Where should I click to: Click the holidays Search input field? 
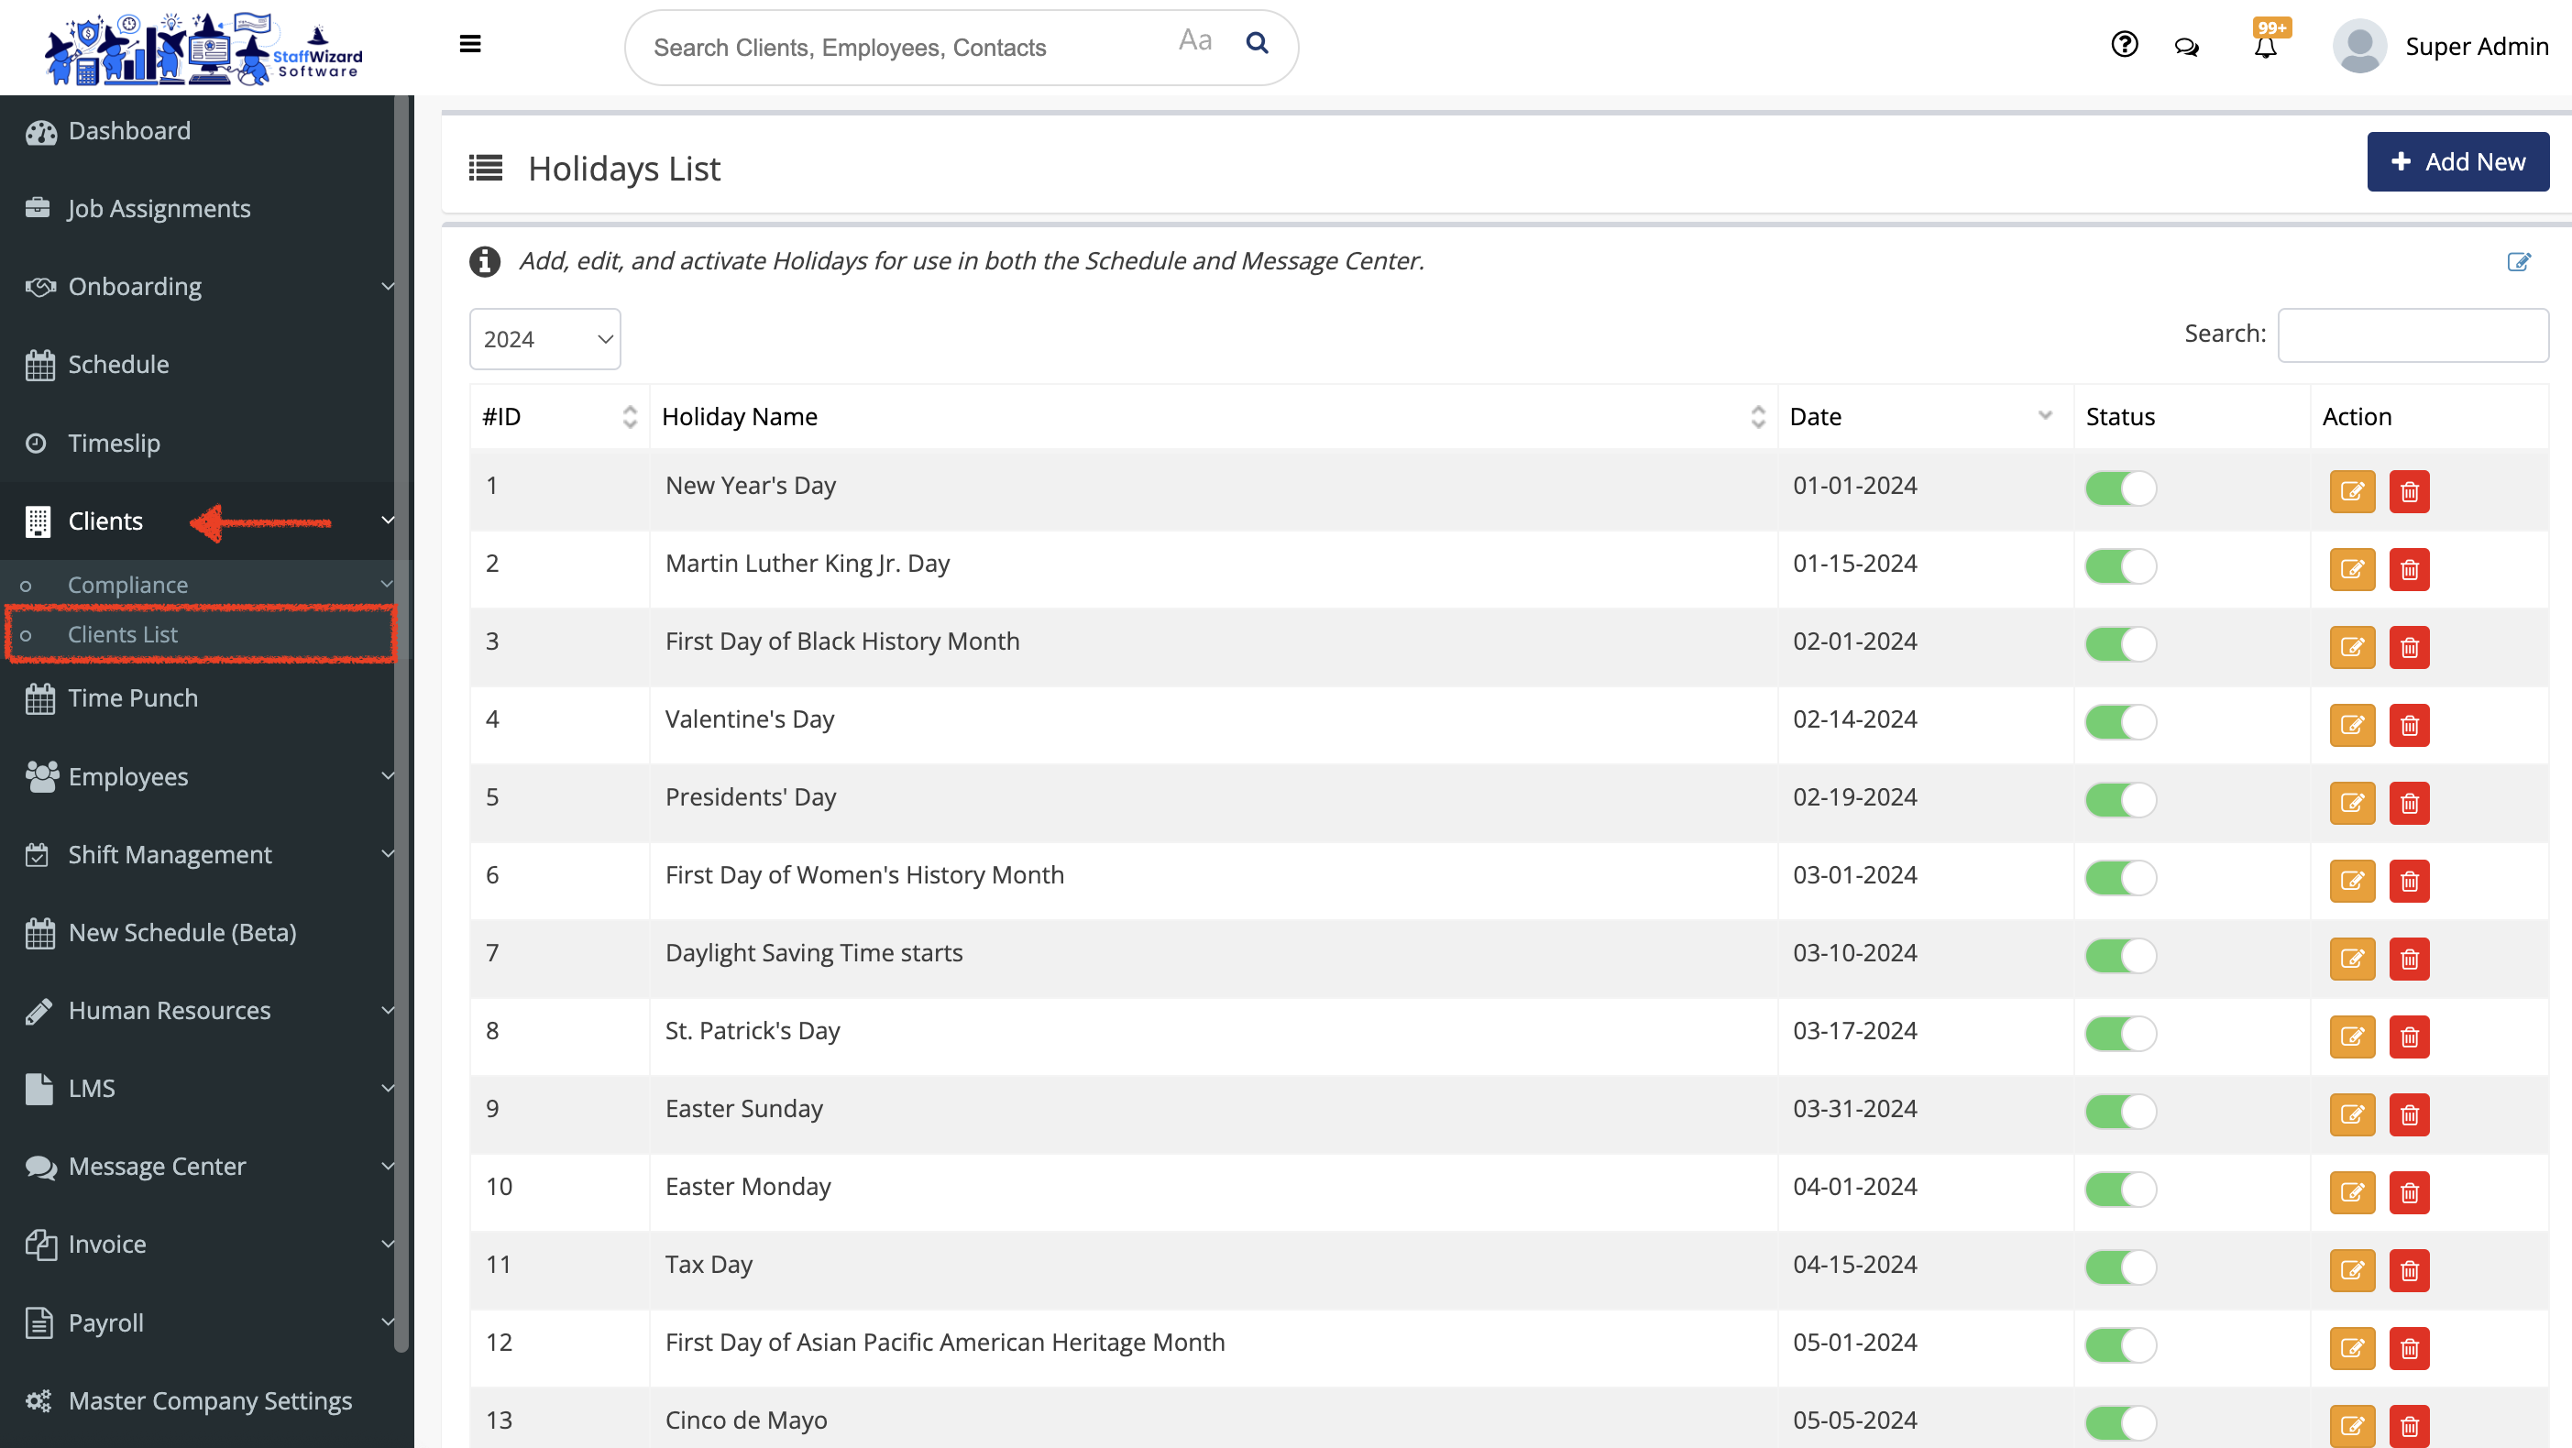click(x=2412, y=335)
